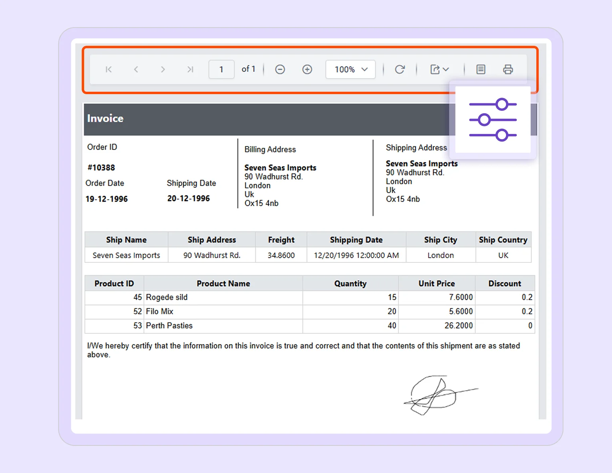Advance to the next page
This screenshot has height=473, width=612.
(x=163, y=69)
